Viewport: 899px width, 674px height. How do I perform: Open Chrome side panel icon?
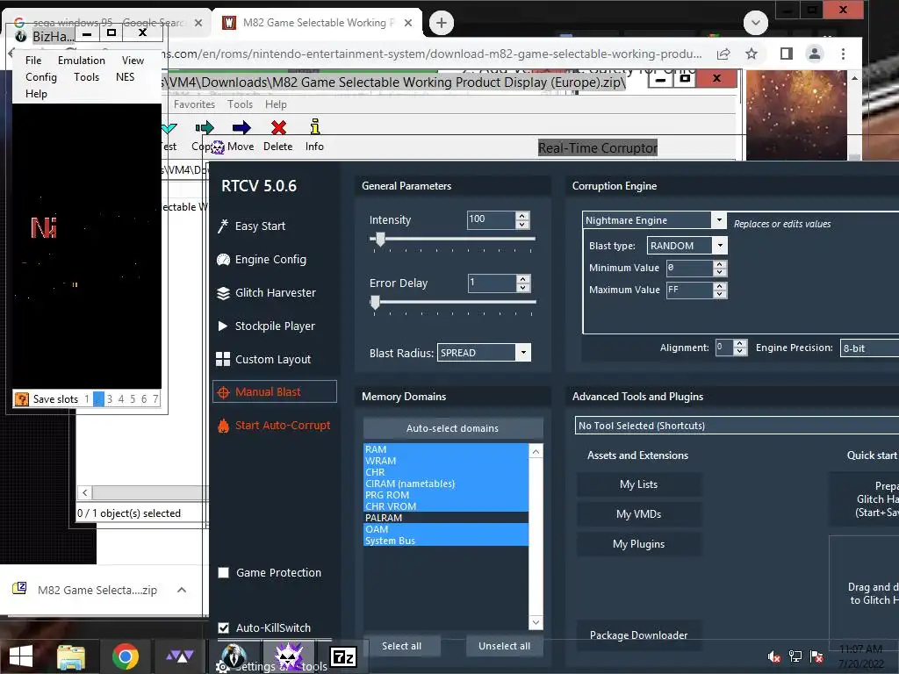pyautogui.click(x=786, y=54)
